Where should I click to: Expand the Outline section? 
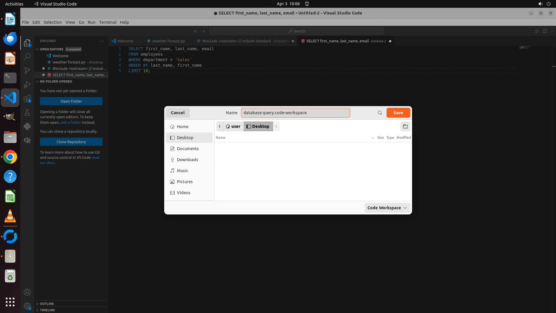tap(47, 304)
